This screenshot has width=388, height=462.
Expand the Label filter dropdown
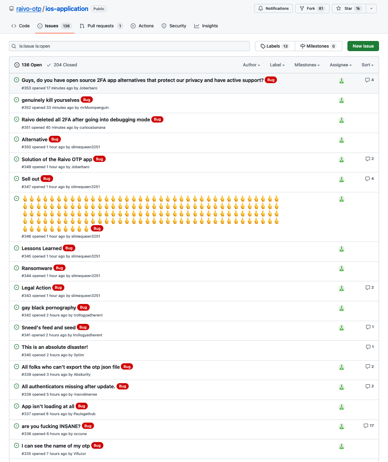coord(277,65)
